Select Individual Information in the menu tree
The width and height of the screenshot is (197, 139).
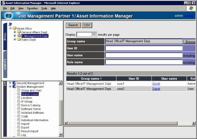point(34,120)
